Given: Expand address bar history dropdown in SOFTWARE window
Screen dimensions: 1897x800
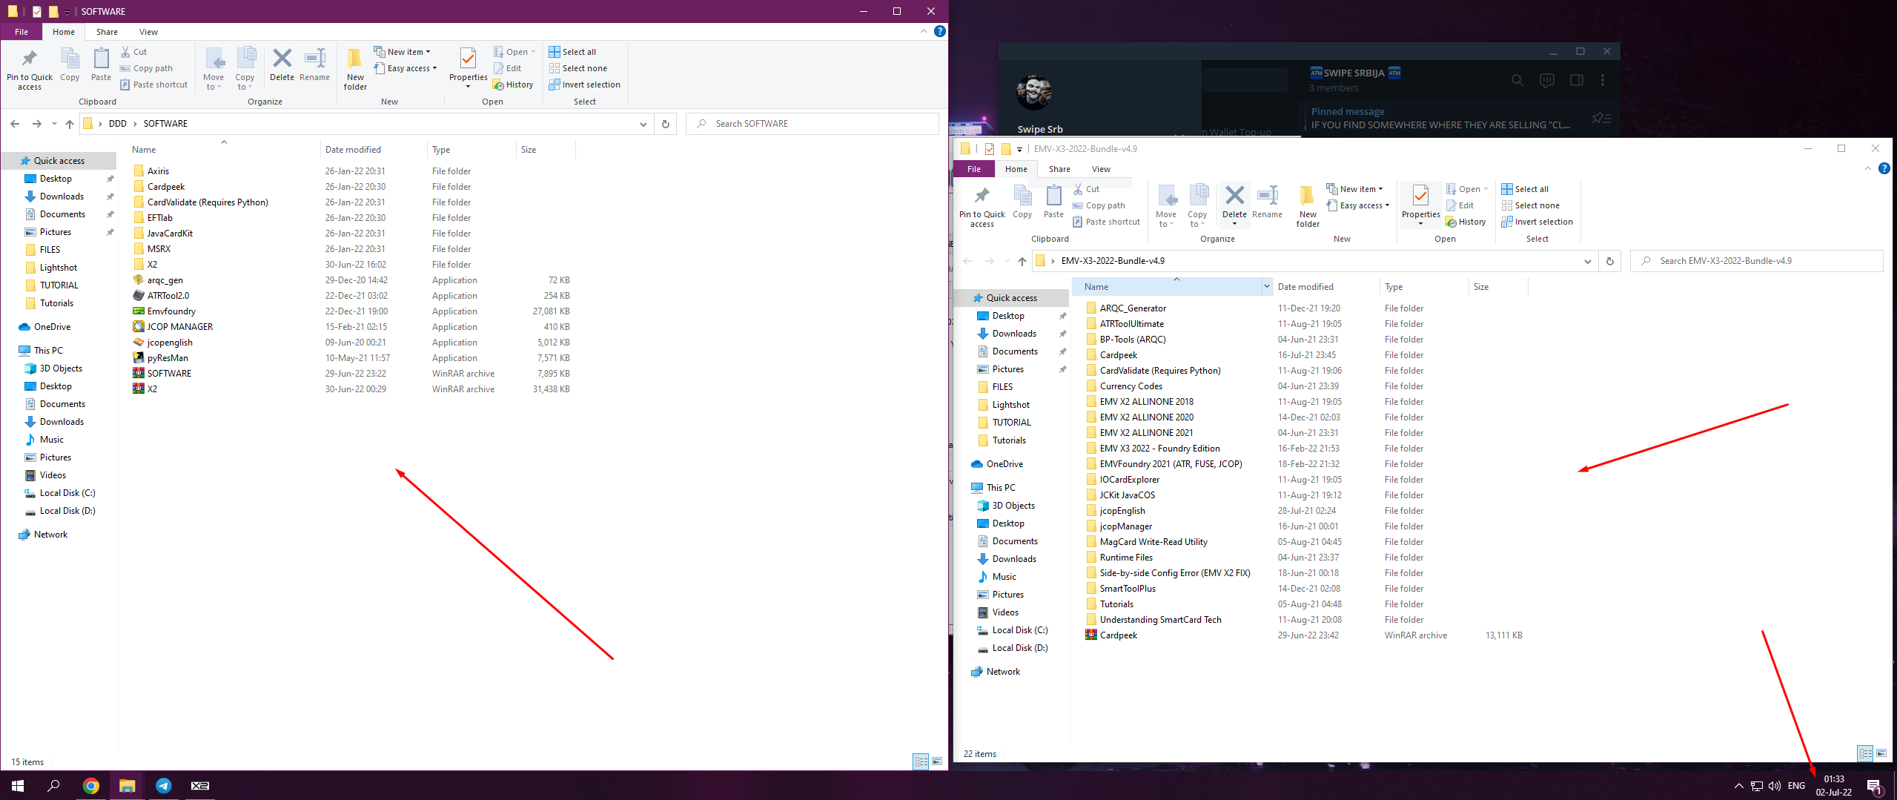Looking at the screenshot, I should tap(643, 124).
